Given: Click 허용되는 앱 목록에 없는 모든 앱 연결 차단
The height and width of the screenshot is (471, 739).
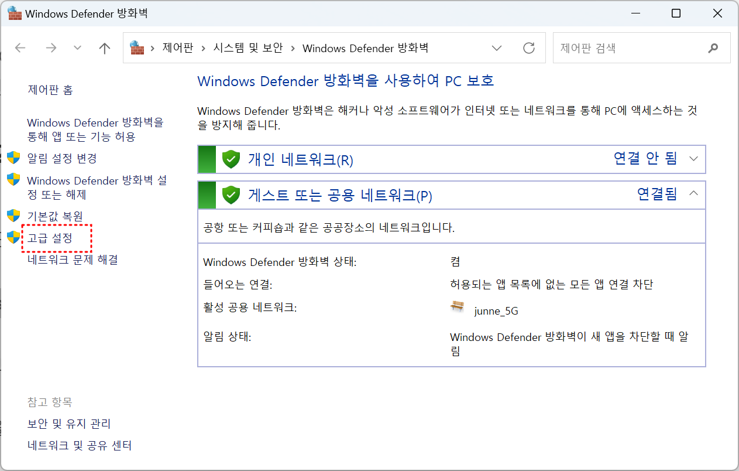Looking at the screenshot, I should (x=551, y=285).
